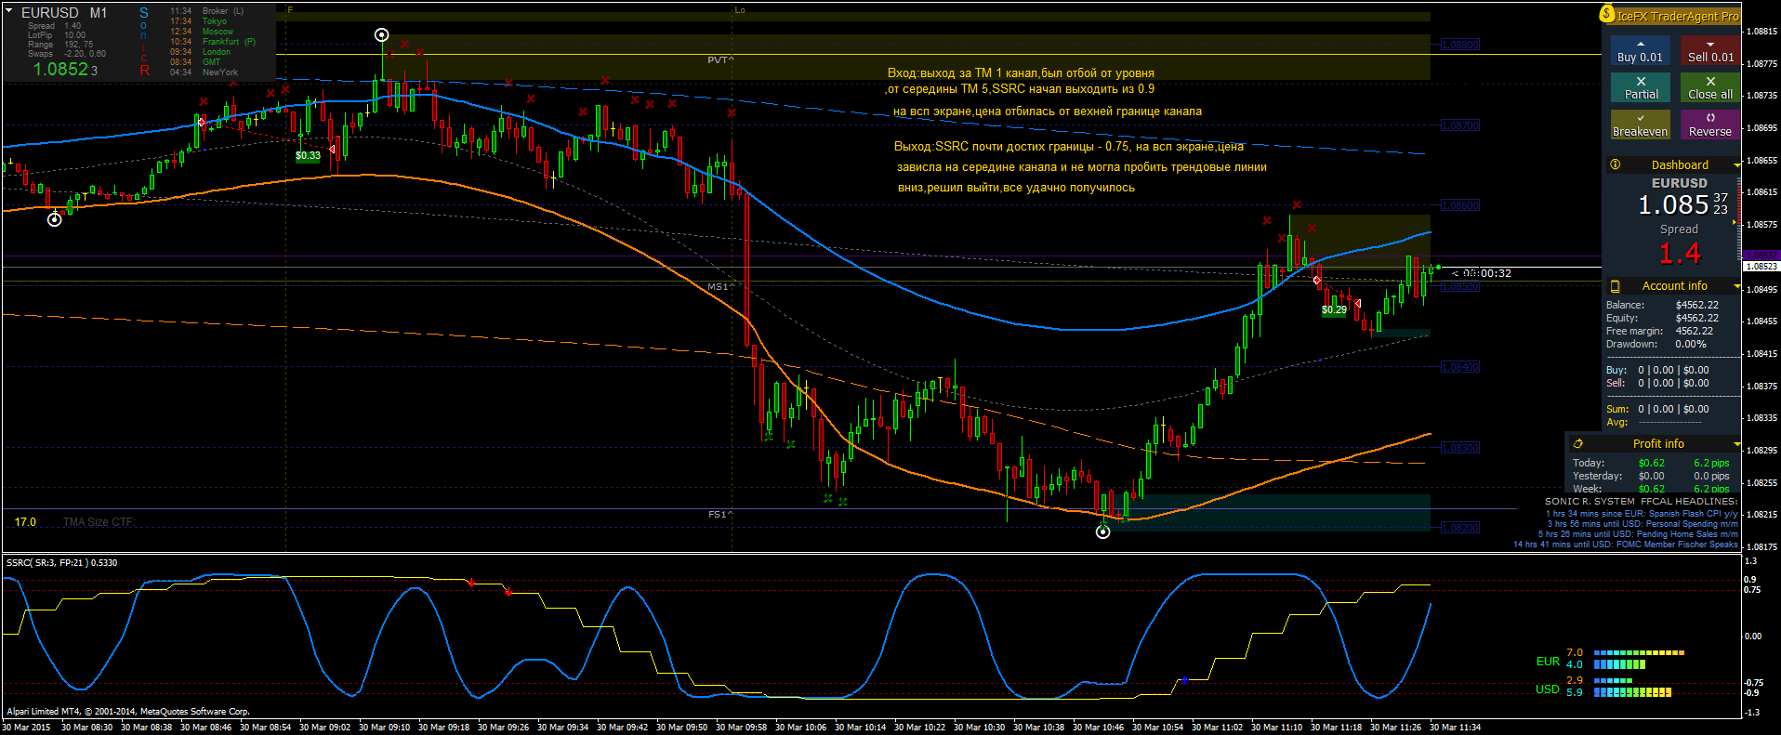Click the 1.08800 price level tag
The height and width of the screenshot is (735, 1781).
point(1460,45)
